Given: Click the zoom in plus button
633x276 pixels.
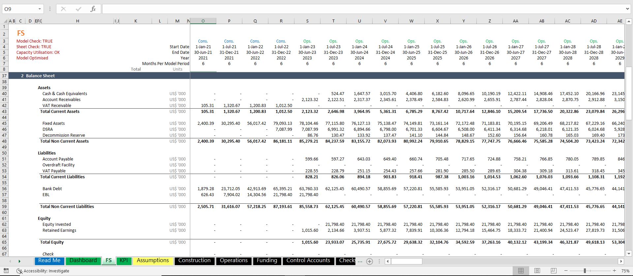Looking at the screenshot, I should point(614,271).
